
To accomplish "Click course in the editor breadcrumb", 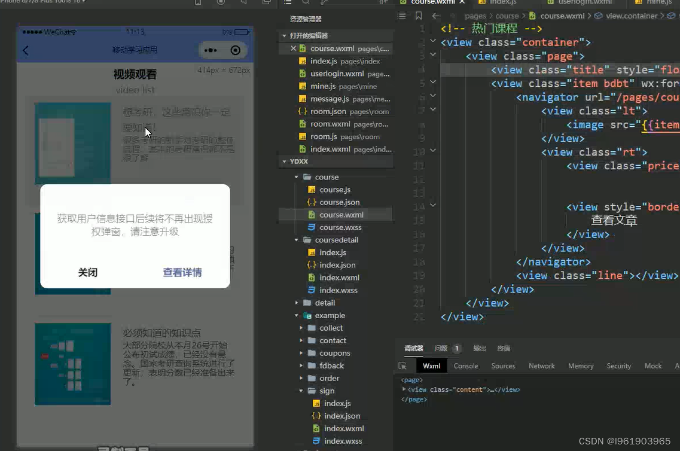I will click(507, 16).
